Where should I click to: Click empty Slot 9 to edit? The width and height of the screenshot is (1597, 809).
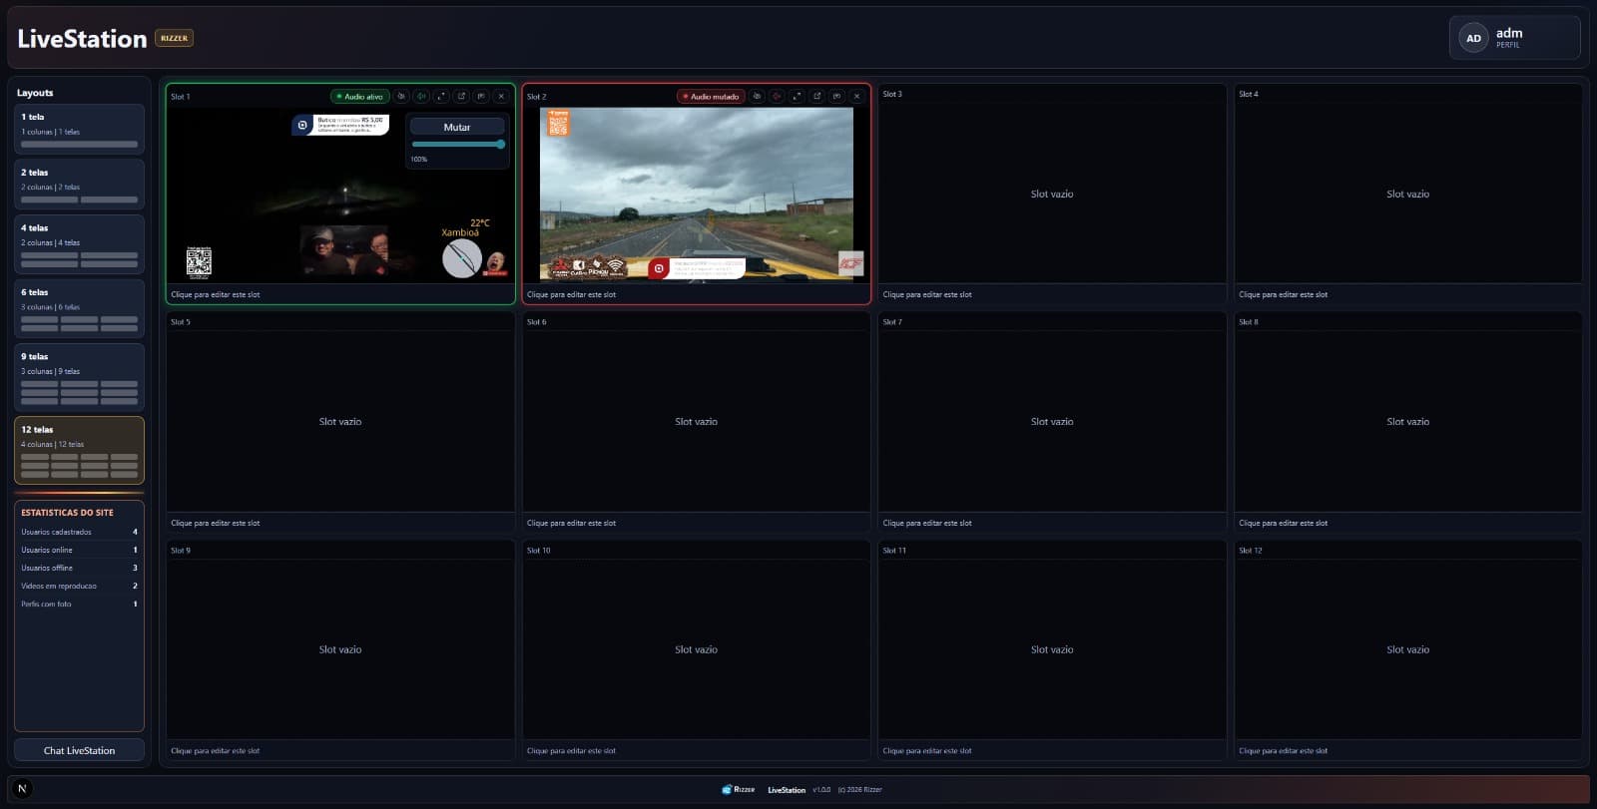(x=340, y=649)
